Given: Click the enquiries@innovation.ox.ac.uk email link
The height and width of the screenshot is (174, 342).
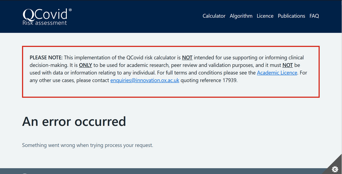Looking at the screenshot, I should click(145, 80).
